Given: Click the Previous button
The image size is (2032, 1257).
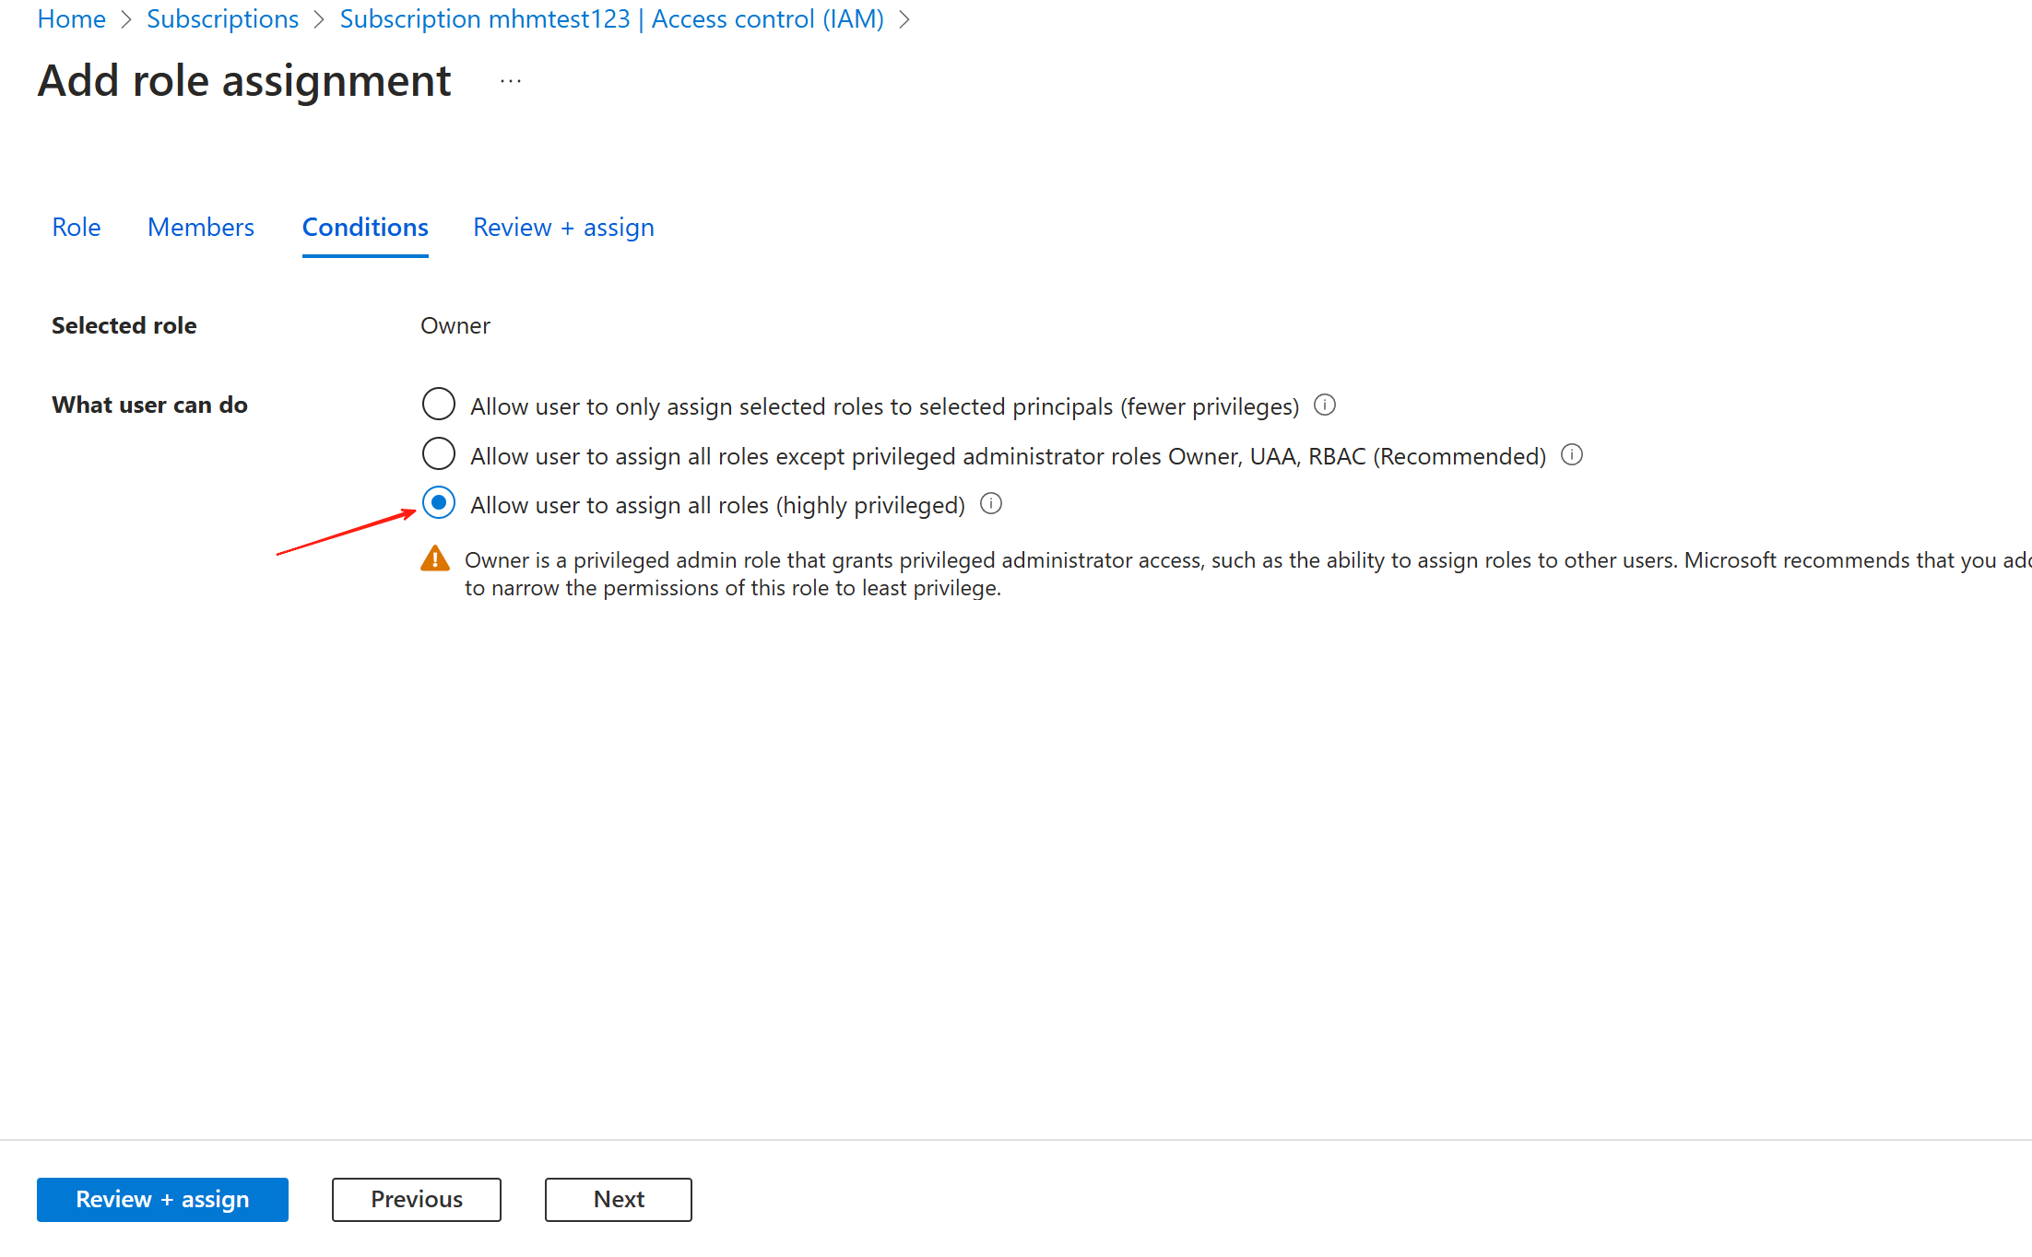Looking at the screenshot, I should 417,1199.
